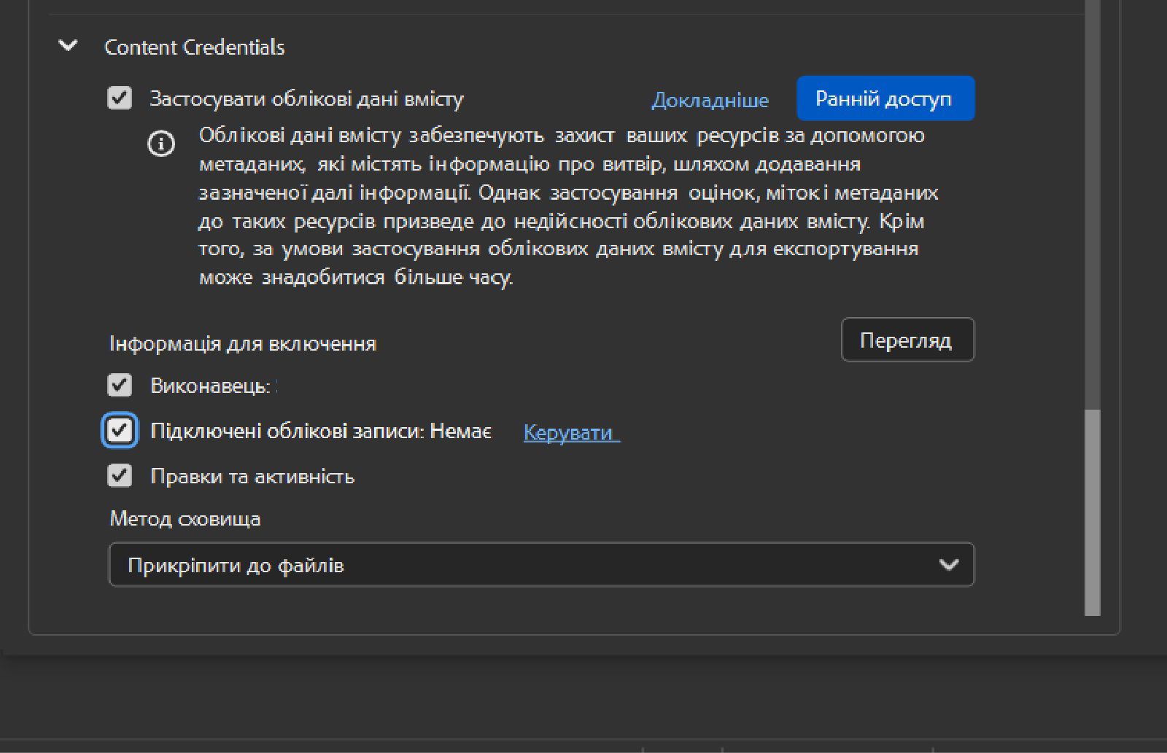1167x753 pixels.
Task: Click the vertical scrollbar thumb
Action: pos(1092,512)
